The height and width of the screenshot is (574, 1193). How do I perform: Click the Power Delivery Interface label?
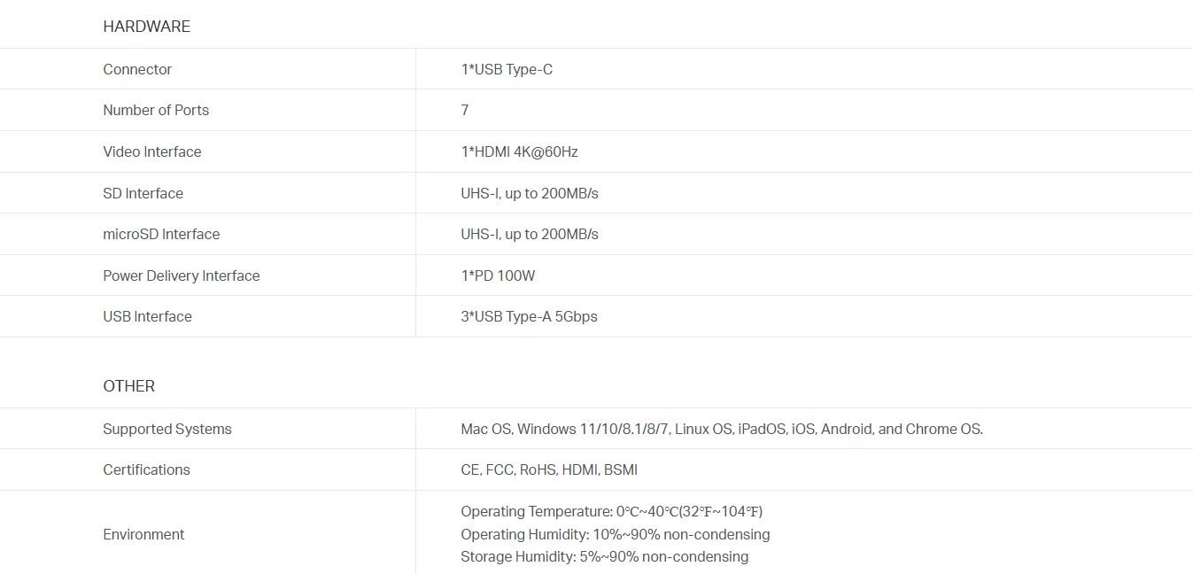182,275
